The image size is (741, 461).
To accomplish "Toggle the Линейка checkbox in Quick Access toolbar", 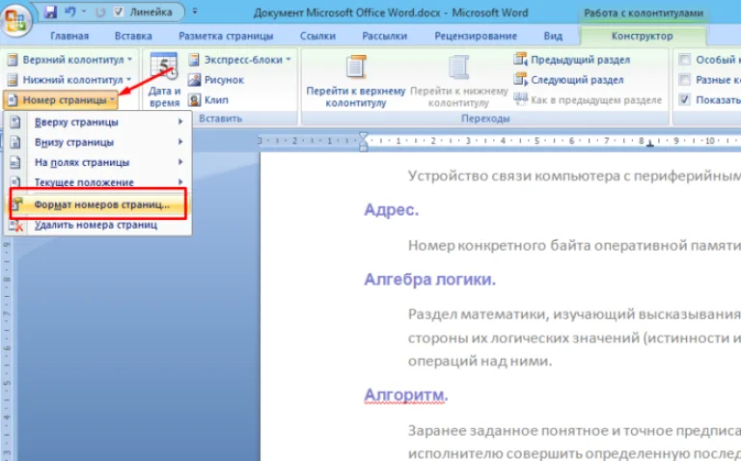I will [119, 12].
